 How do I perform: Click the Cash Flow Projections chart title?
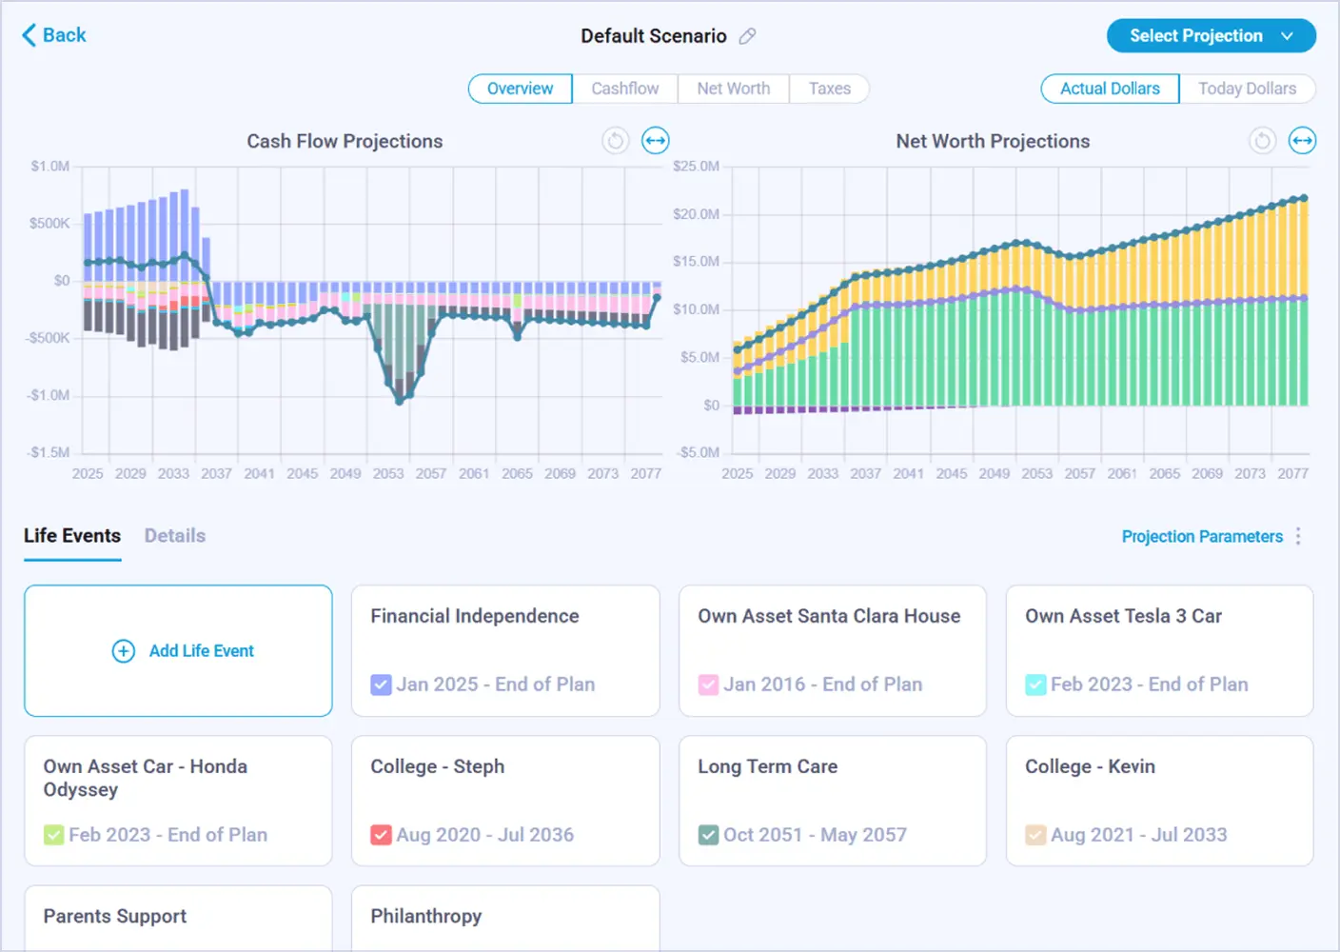(x=345, y=141)
